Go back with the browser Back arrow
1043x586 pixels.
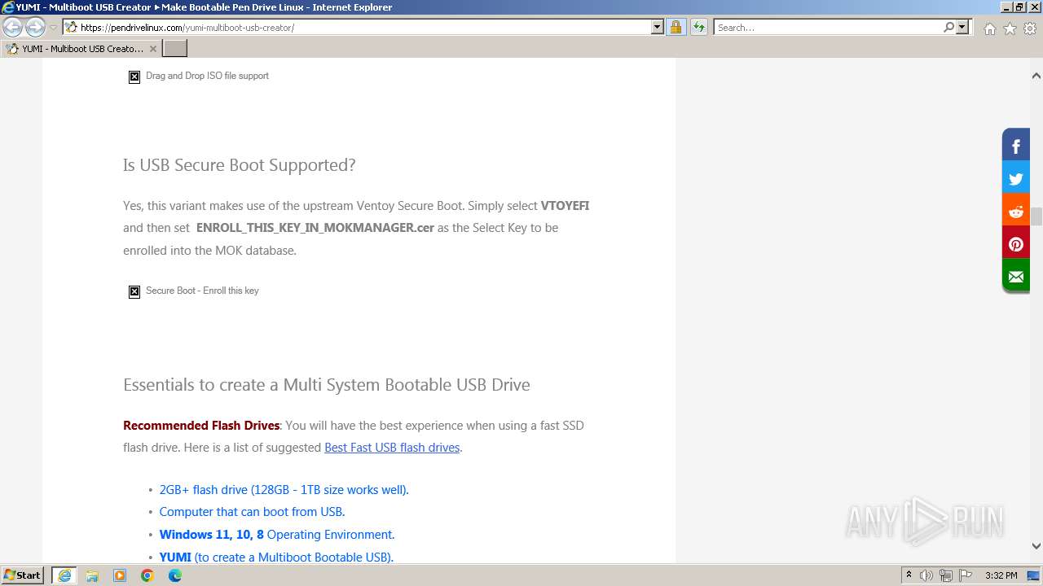point(13,28)
